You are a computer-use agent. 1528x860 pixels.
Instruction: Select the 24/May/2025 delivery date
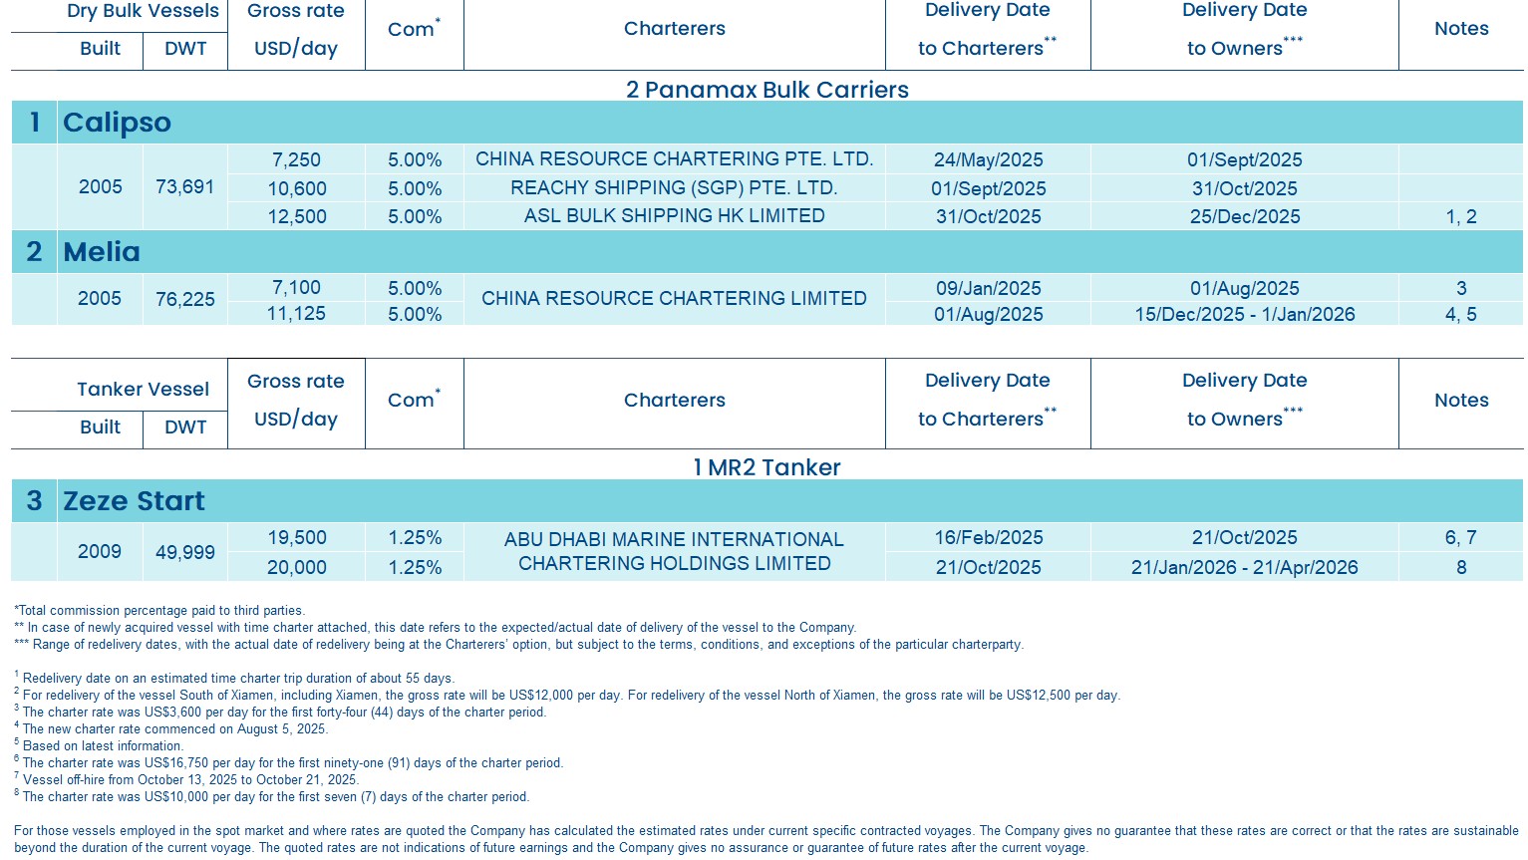click(x=988, y=159)
